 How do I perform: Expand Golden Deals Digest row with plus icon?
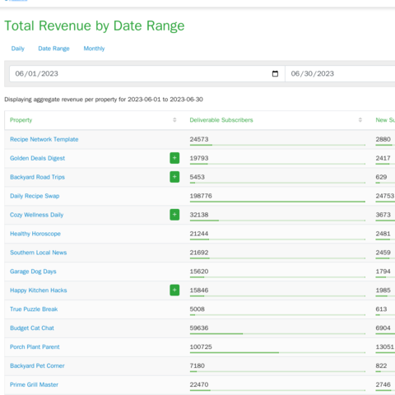[174, 158]
